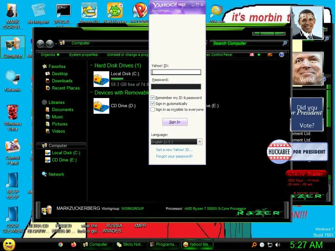335x251 pixels.
Task: Launch Chrome from the taskbar
Action: click(61, 244)
